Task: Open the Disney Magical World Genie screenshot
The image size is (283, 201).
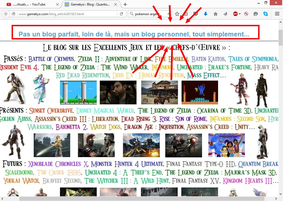Action: [227, 145]
